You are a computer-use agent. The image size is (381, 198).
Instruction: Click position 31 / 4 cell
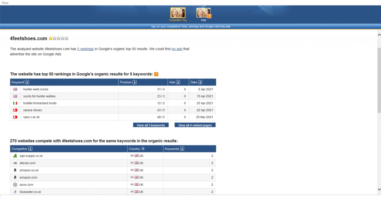143,89
